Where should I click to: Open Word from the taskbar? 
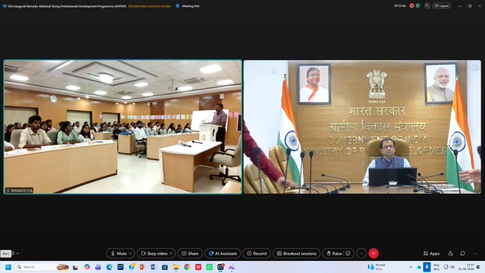click(153, 267)
